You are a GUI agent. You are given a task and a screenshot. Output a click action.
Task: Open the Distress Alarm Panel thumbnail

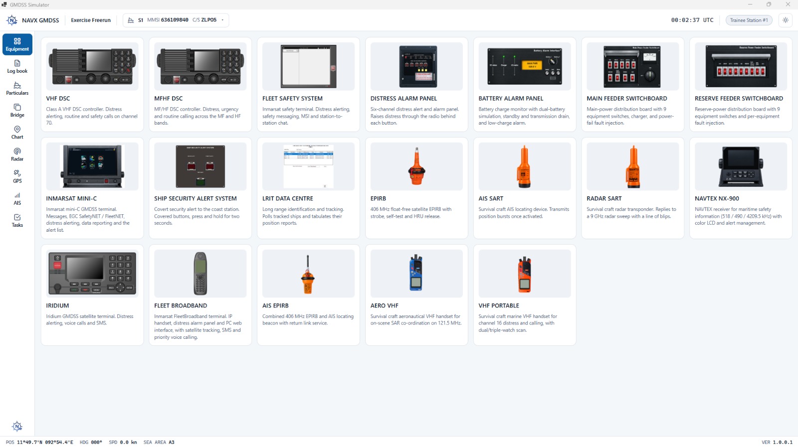(x=416, y=66)
